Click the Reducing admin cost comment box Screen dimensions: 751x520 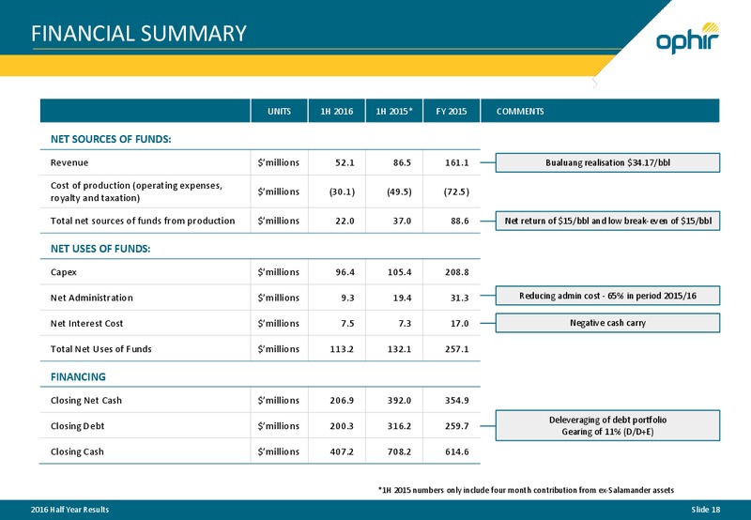click(607, 296)
